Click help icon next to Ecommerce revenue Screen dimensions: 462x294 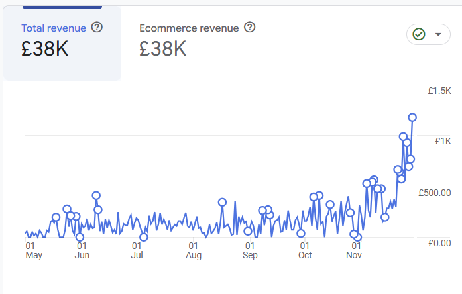250,28
